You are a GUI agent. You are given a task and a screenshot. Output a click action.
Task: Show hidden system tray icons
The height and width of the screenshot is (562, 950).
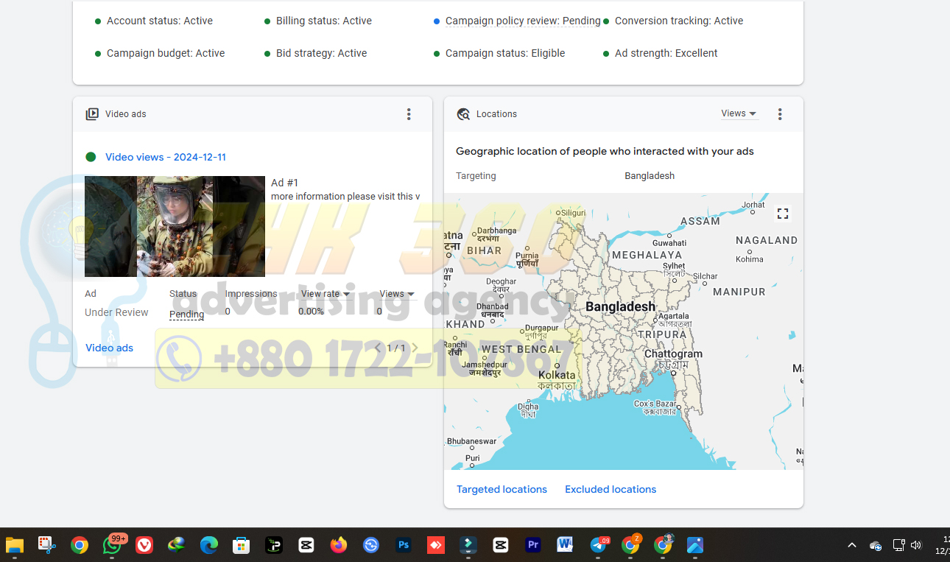point(852,545)
